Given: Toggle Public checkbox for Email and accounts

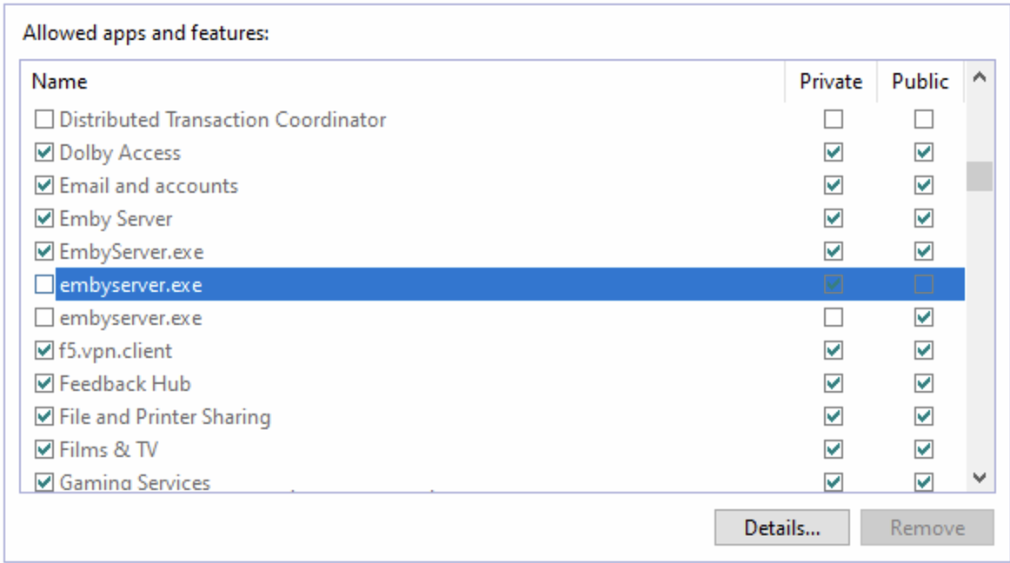Looking at the screenshot, I should pos(924,185).
